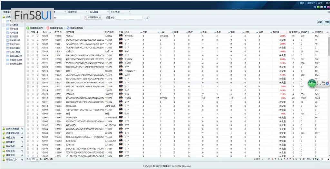330x169 pixels.
Task: Tick the checkbox for row 05
Action: tap(28, 51)
